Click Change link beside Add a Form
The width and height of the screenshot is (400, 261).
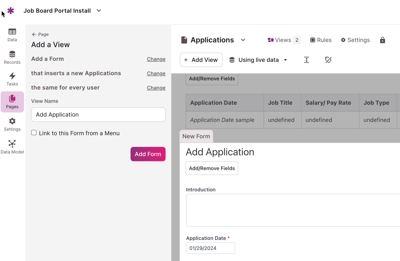(x=156, y=59)
